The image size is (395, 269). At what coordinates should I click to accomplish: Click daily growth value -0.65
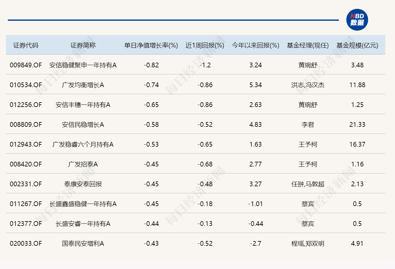(x=151, y=105)
